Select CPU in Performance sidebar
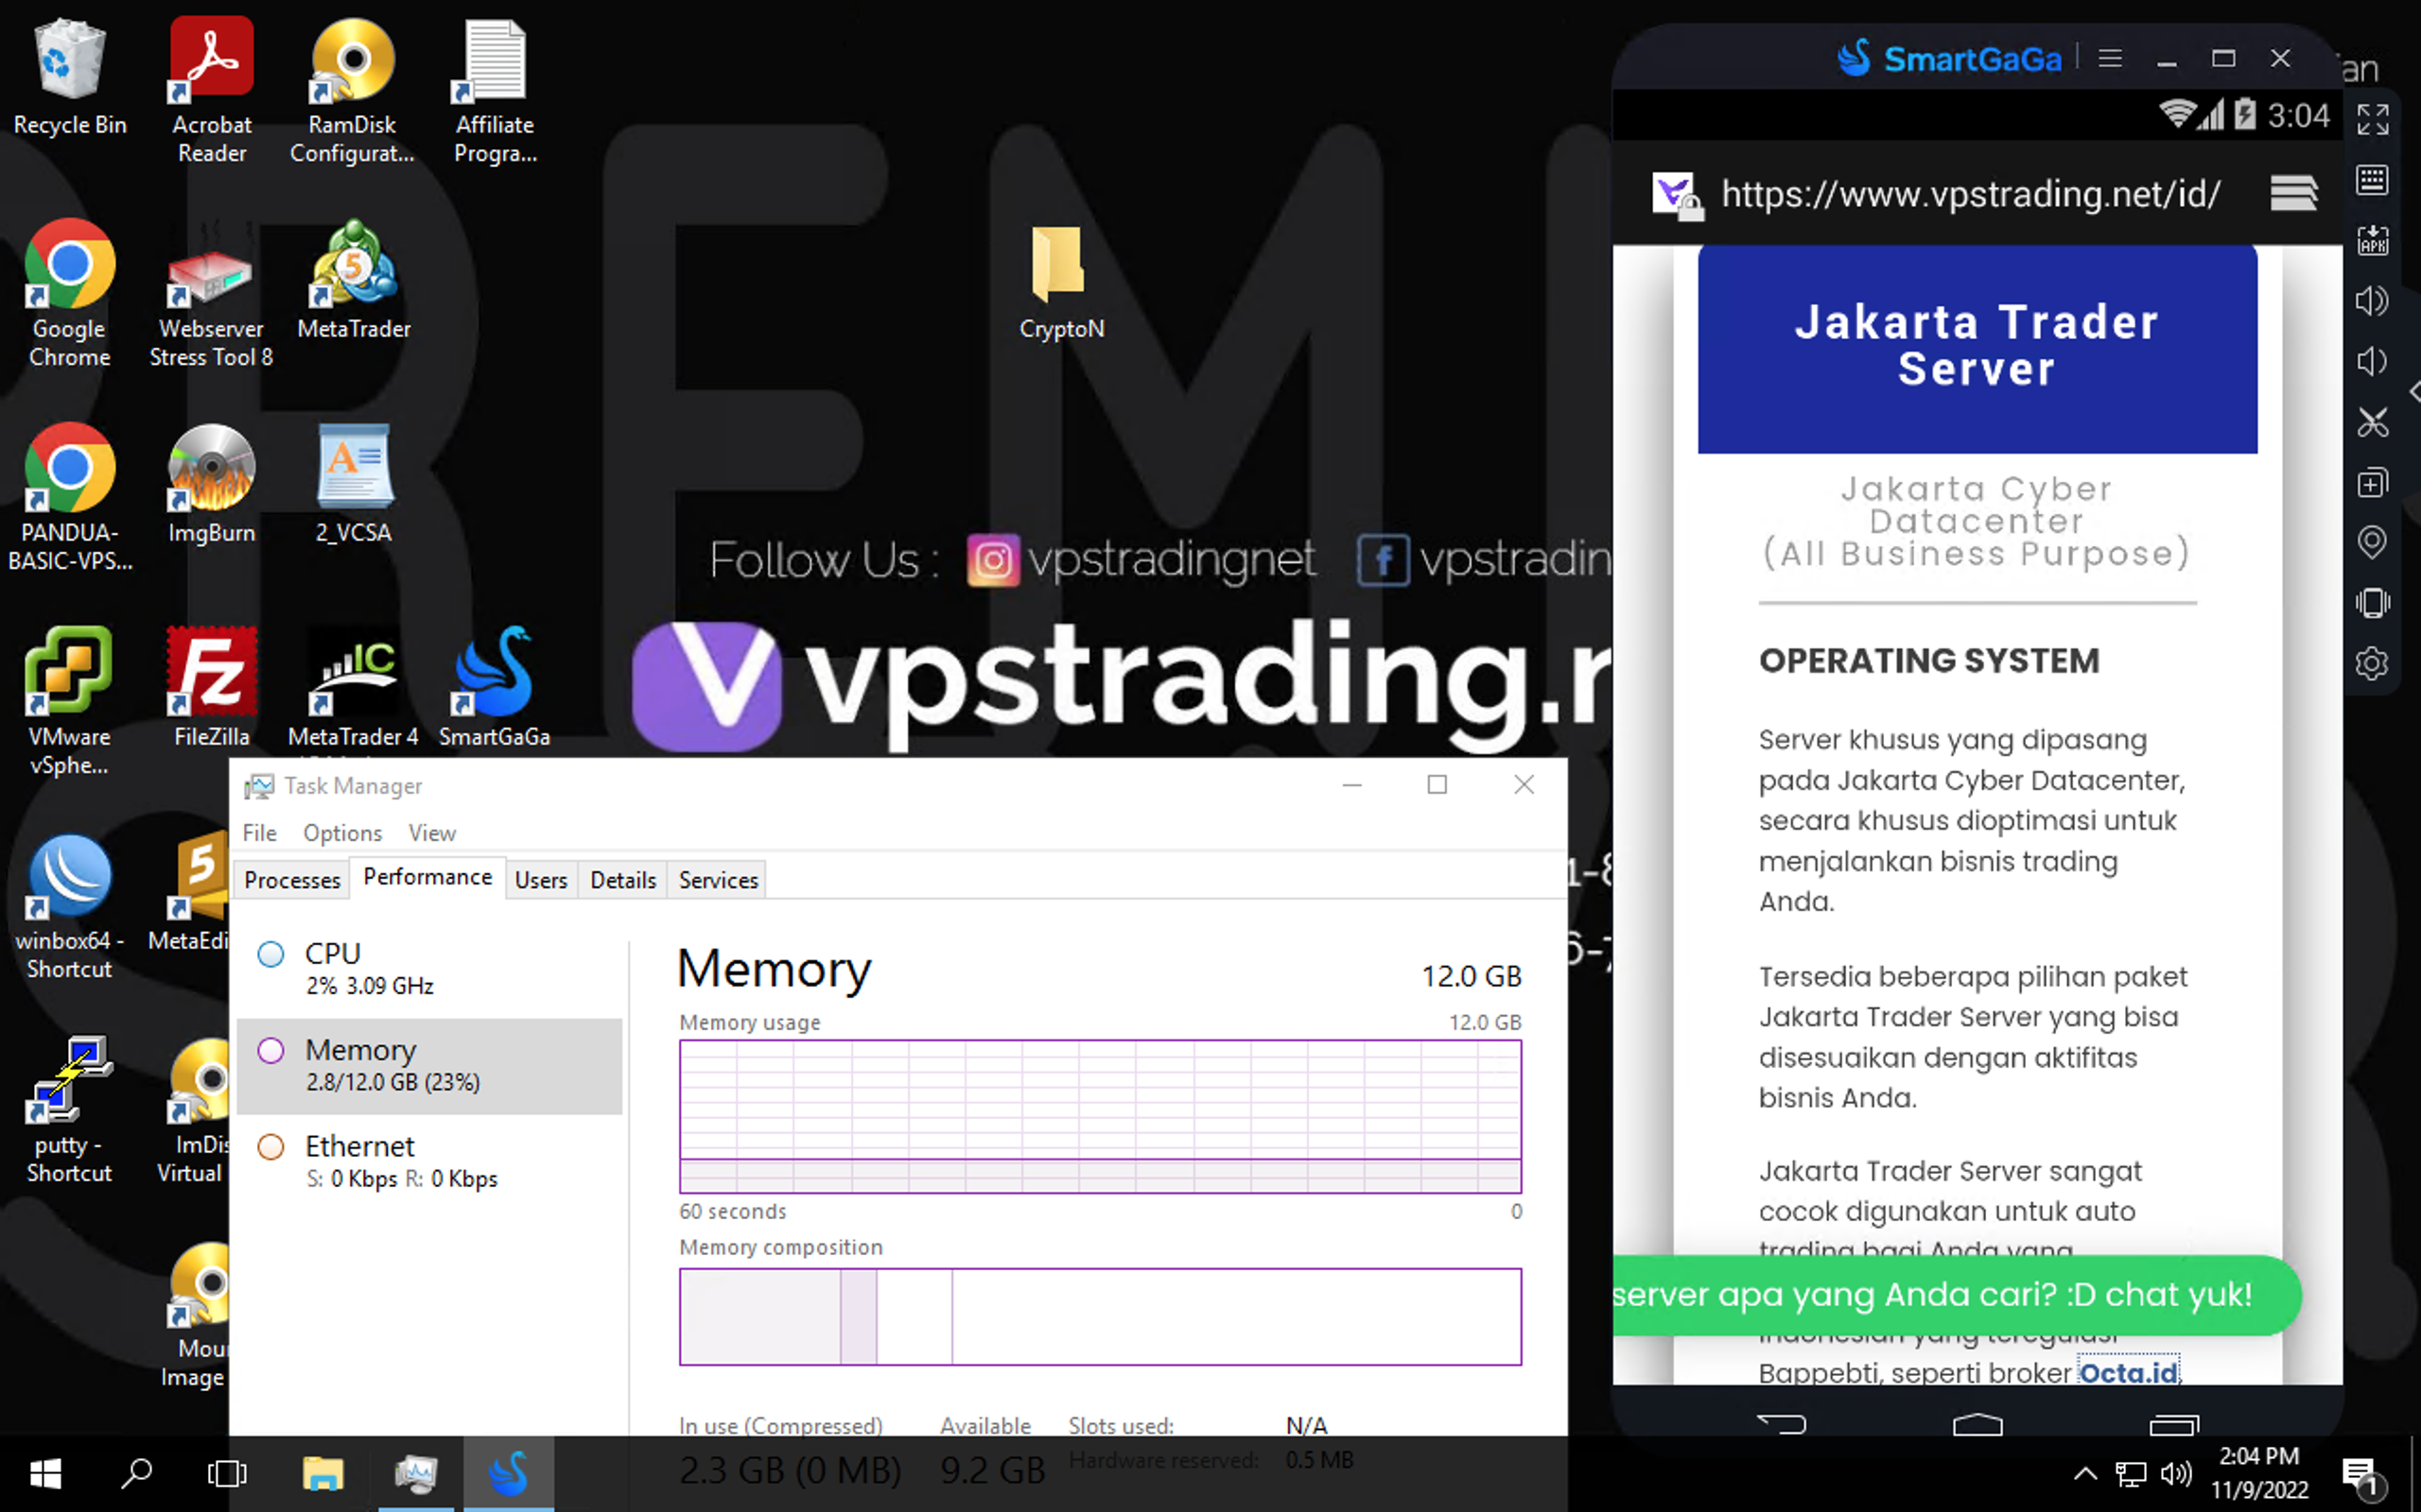 click(430, 968)
